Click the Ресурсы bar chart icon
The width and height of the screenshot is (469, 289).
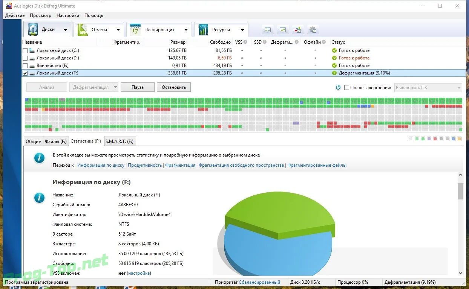pos(204,30)
